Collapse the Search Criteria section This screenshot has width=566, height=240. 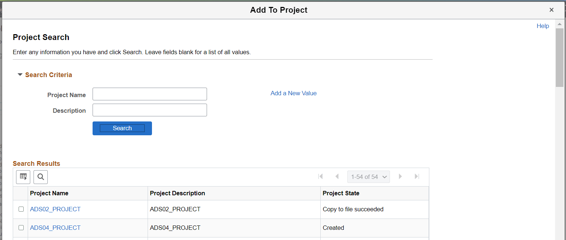tap(20, 75)
